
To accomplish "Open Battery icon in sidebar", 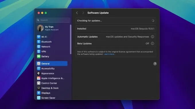I will coord(39,56).
